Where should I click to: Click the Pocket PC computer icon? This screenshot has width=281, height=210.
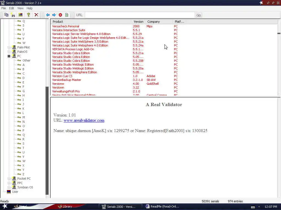click(14, 178)
